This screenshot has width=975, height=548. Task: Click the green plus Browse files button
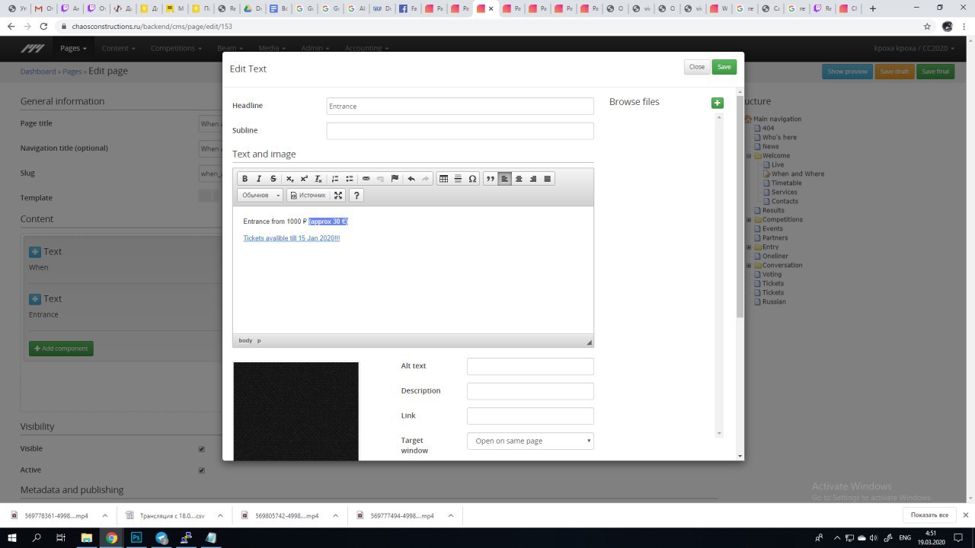pyautogui.click(x=717, y=103)
